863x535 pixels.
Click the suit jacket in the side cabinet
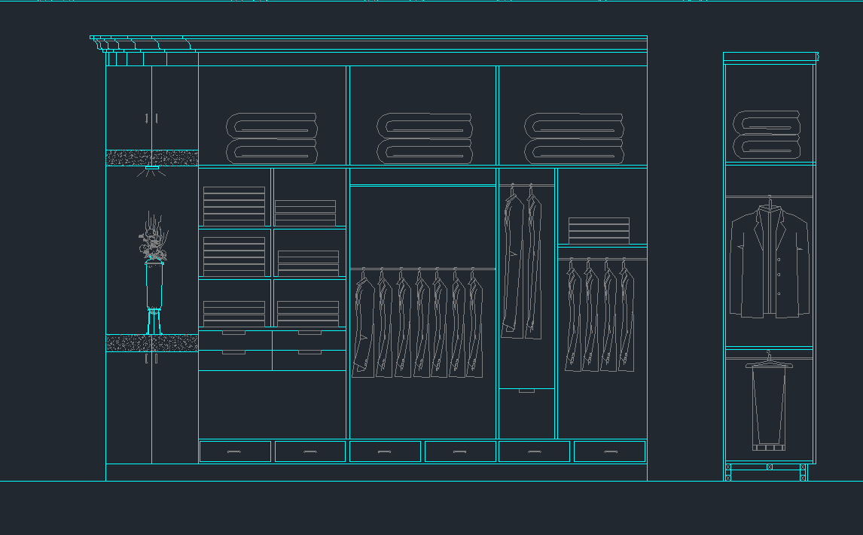coord(769,263)
